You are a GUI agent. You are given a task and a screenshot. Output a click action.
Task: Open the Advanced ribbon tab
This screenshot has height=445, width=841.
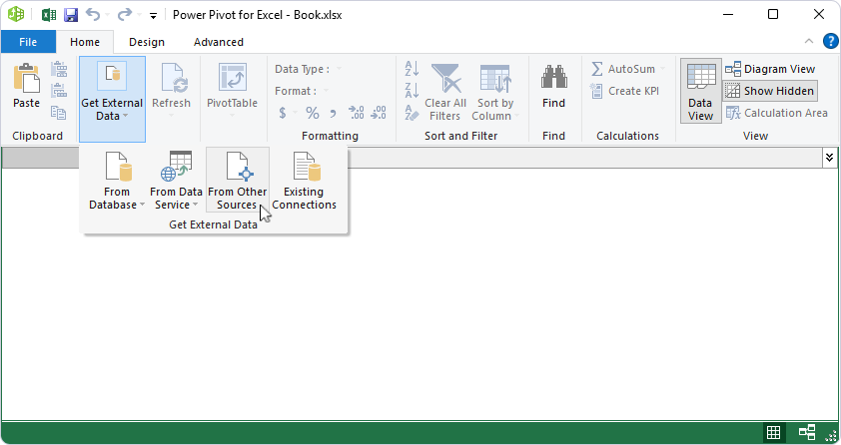pos(219,42)
